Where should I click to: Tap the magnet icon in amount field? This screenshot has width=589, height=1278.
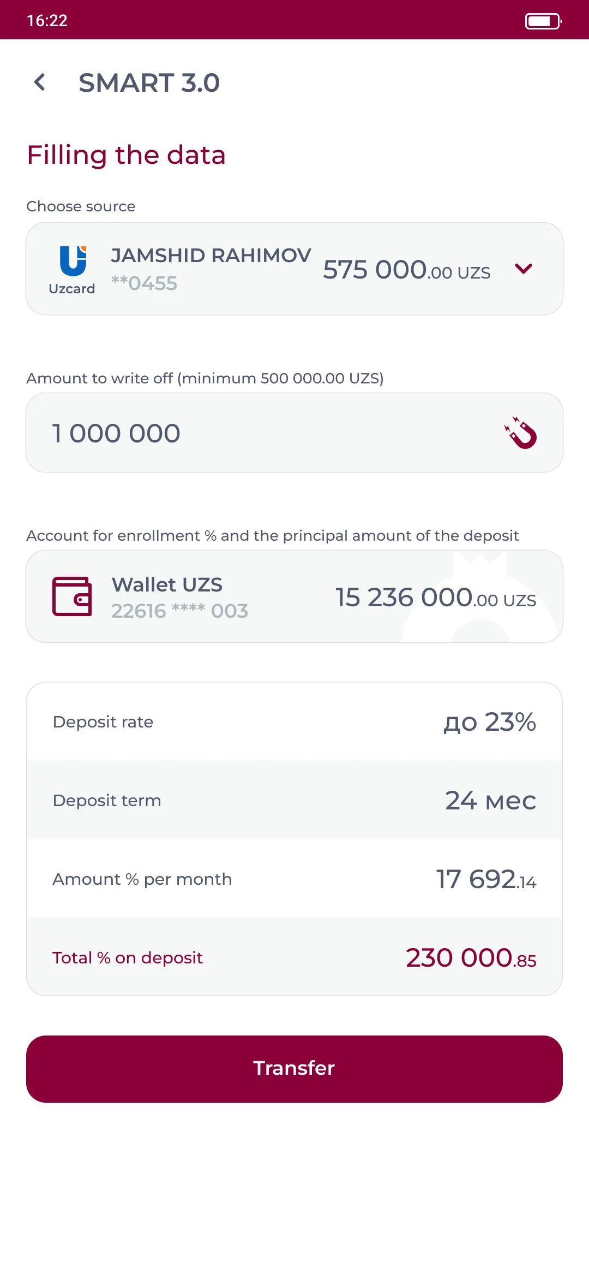521,433
